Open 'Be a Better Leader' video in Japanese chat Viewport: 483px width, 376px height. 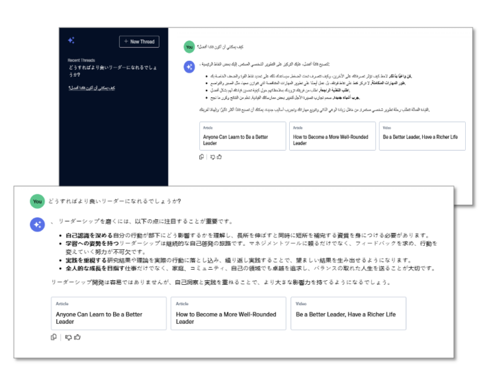[x=348, y=313]
